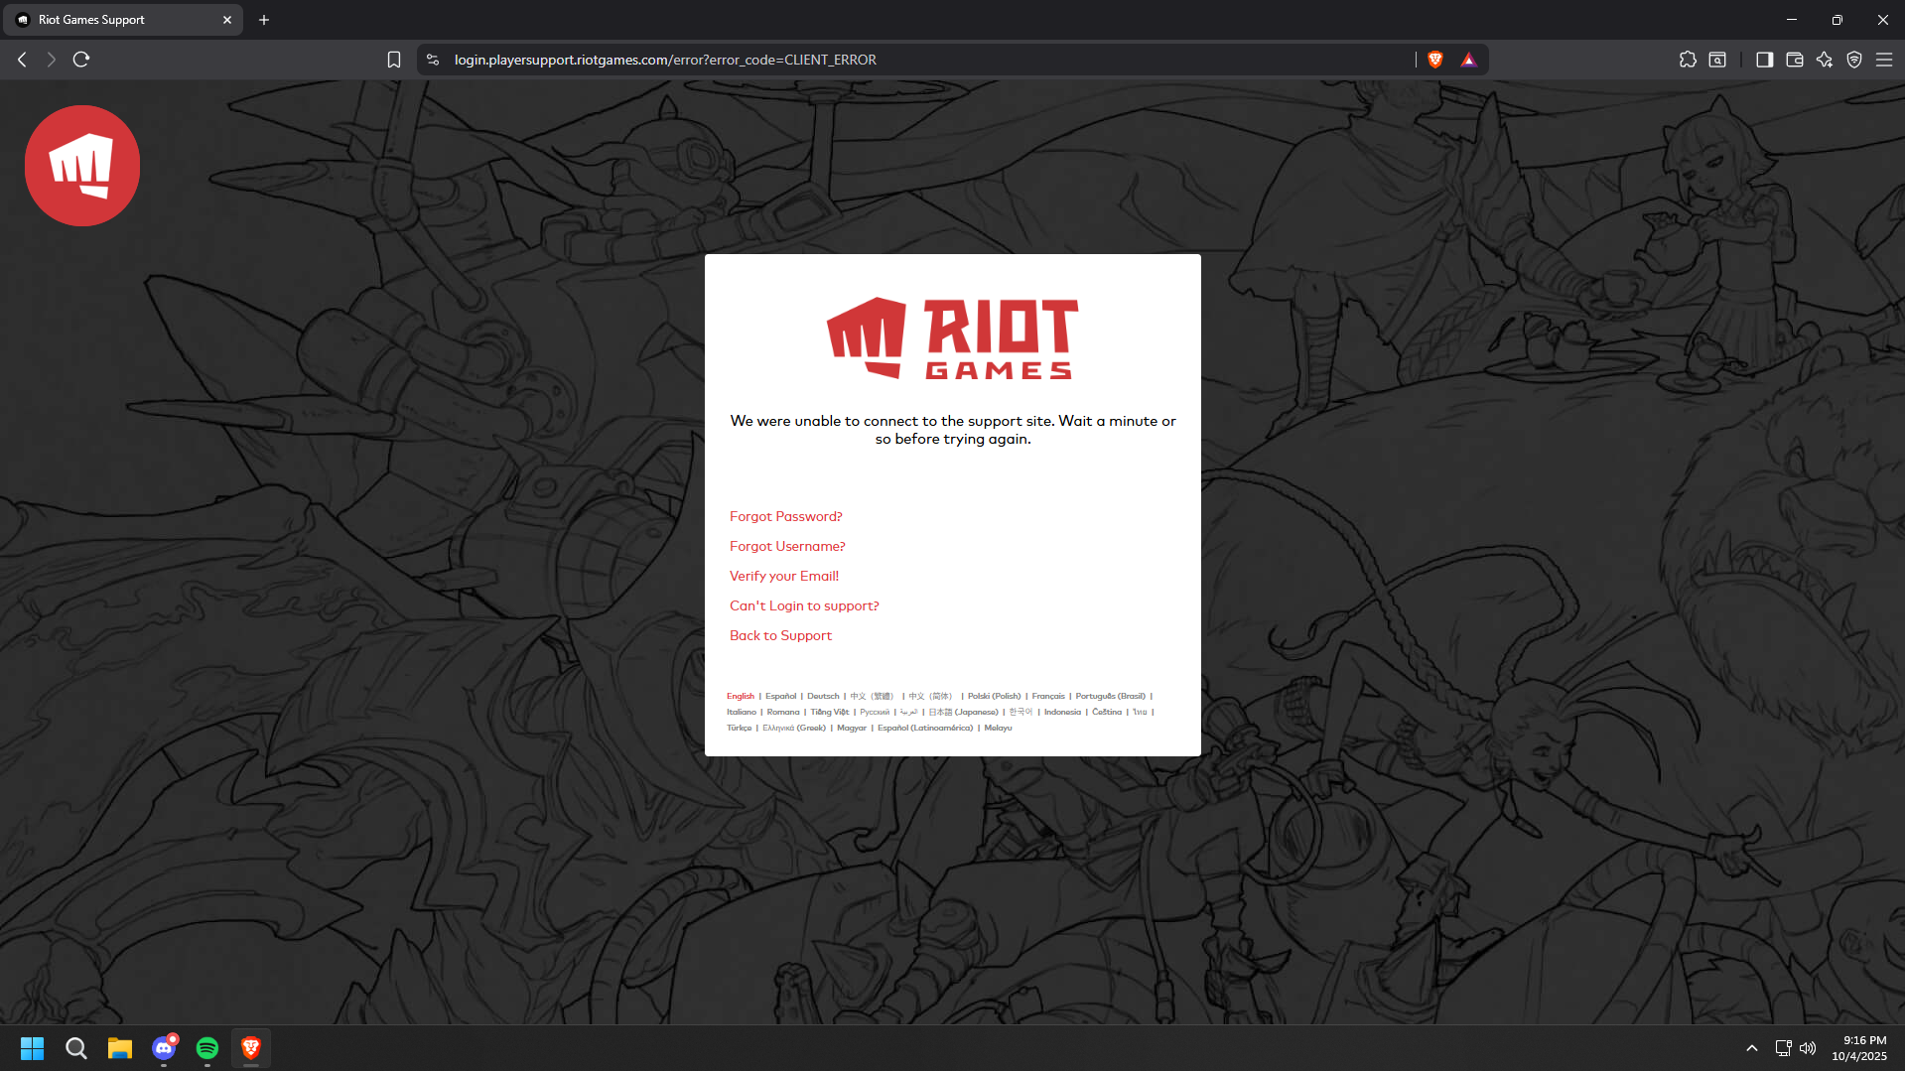Open the Verify your Email! link
This screenshot has width=1905, height=1071.
click(784, 576)
